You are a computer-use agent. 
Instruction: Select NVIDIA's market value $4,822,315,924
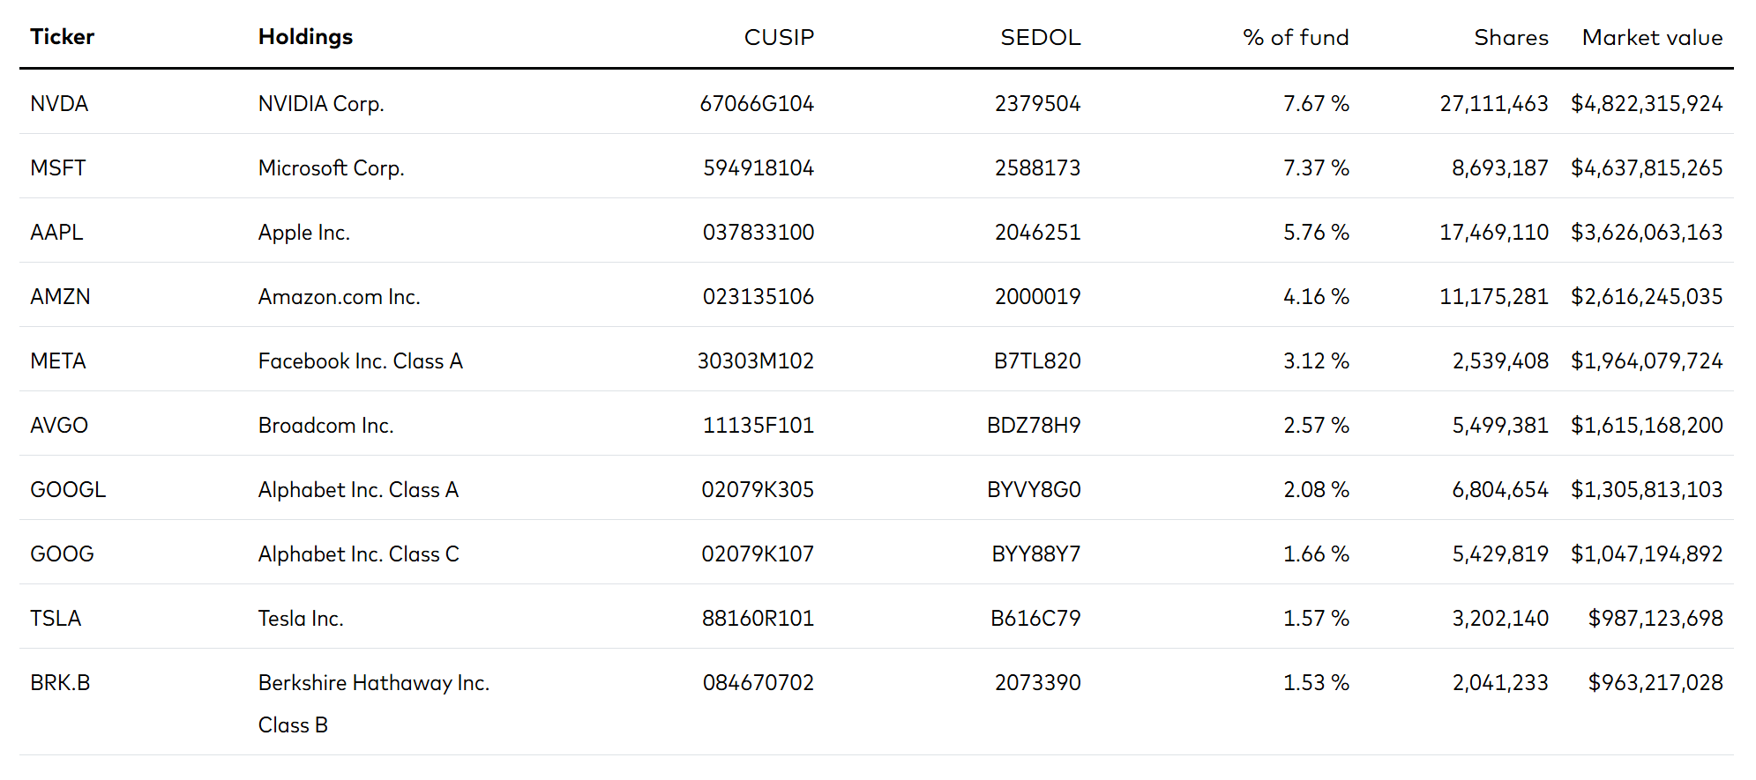[1646, 104]
